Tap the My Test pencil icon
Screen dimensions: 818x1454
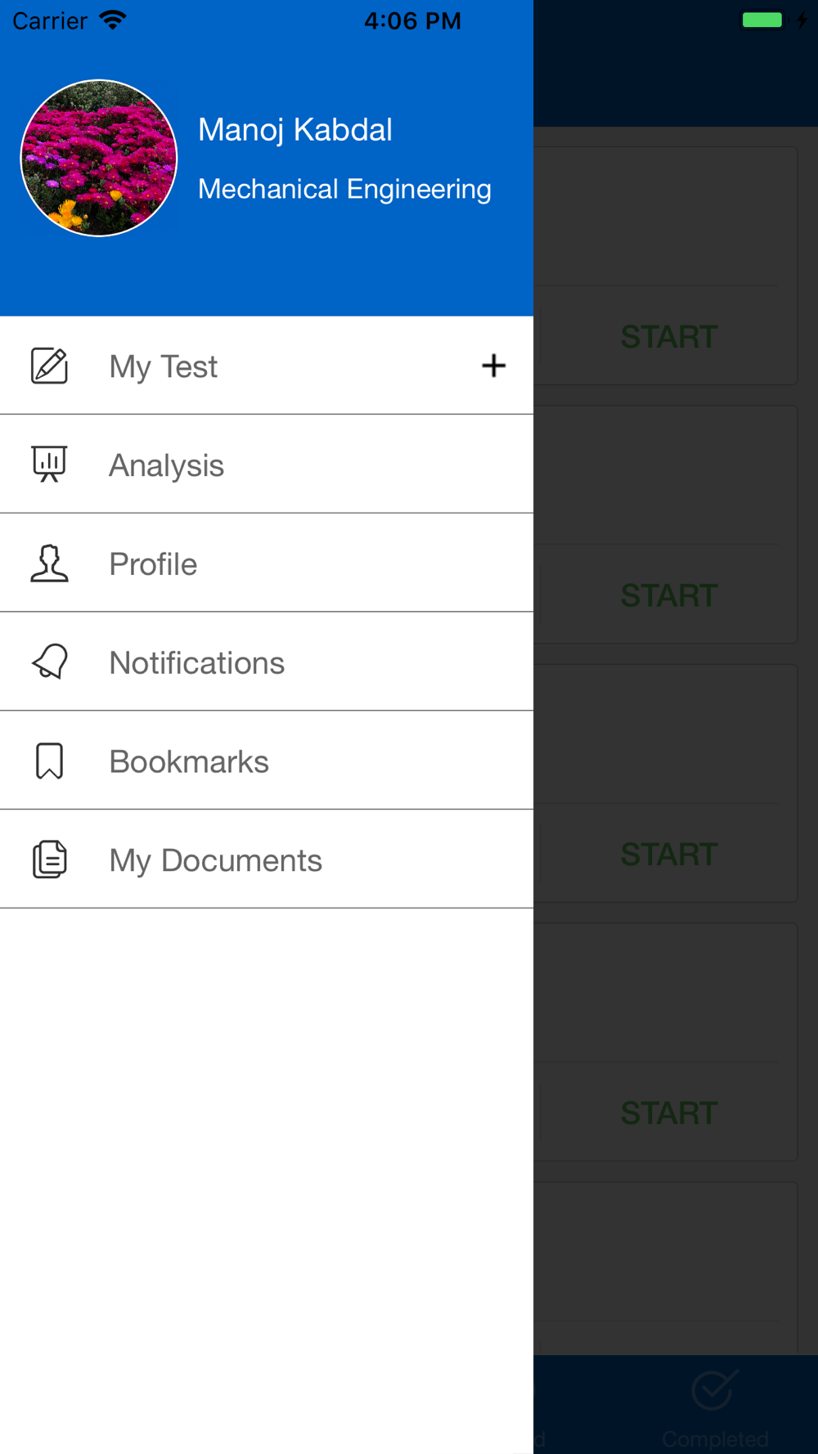click(49, 366)
